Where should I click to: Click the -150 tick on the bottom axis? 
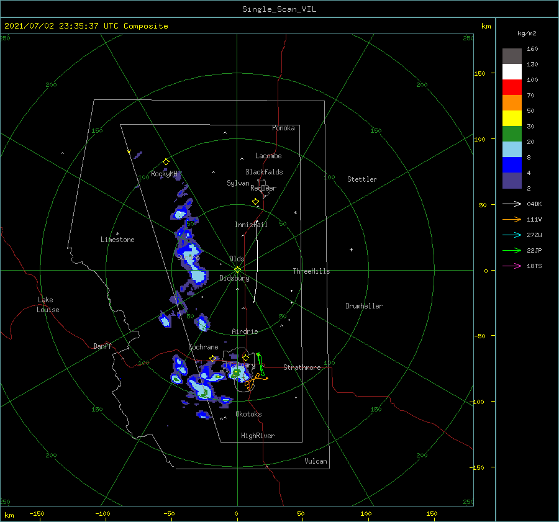tap(37, 513)
